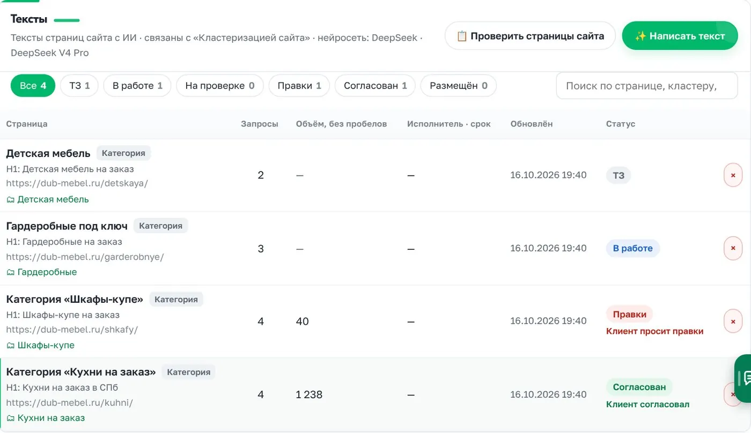Open the dub-mebel.ru/shkafy/ URL
Viewport: 751px width, 433px height.
point(72,330)
